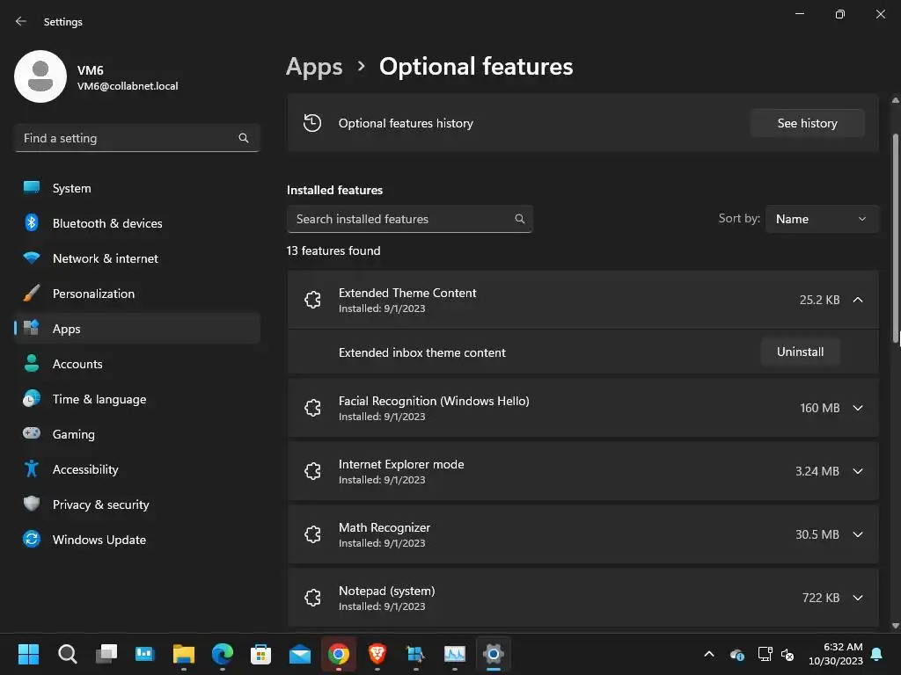This screenshot has height=675, width=901.
Task: Open Accounts settings
Action: [137, 364]
